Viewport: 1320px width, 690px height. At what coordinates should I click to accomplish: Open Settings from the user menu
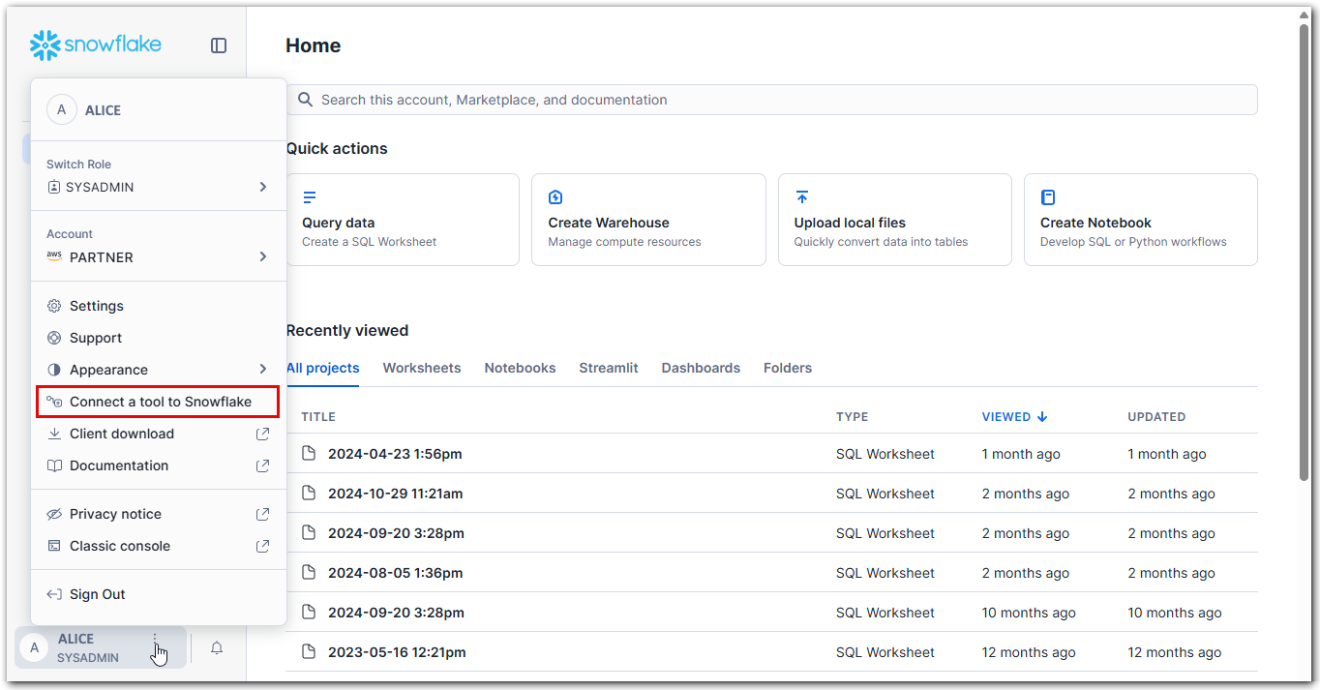[x=159, y=306]
